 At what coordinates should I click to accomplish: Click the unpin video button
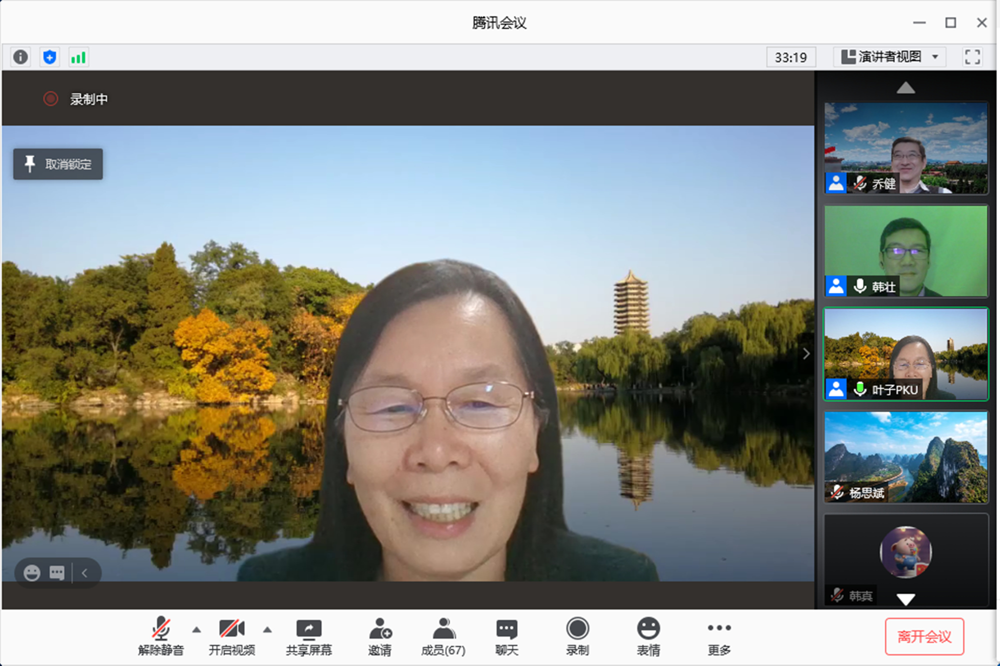(x=58, y=164)
